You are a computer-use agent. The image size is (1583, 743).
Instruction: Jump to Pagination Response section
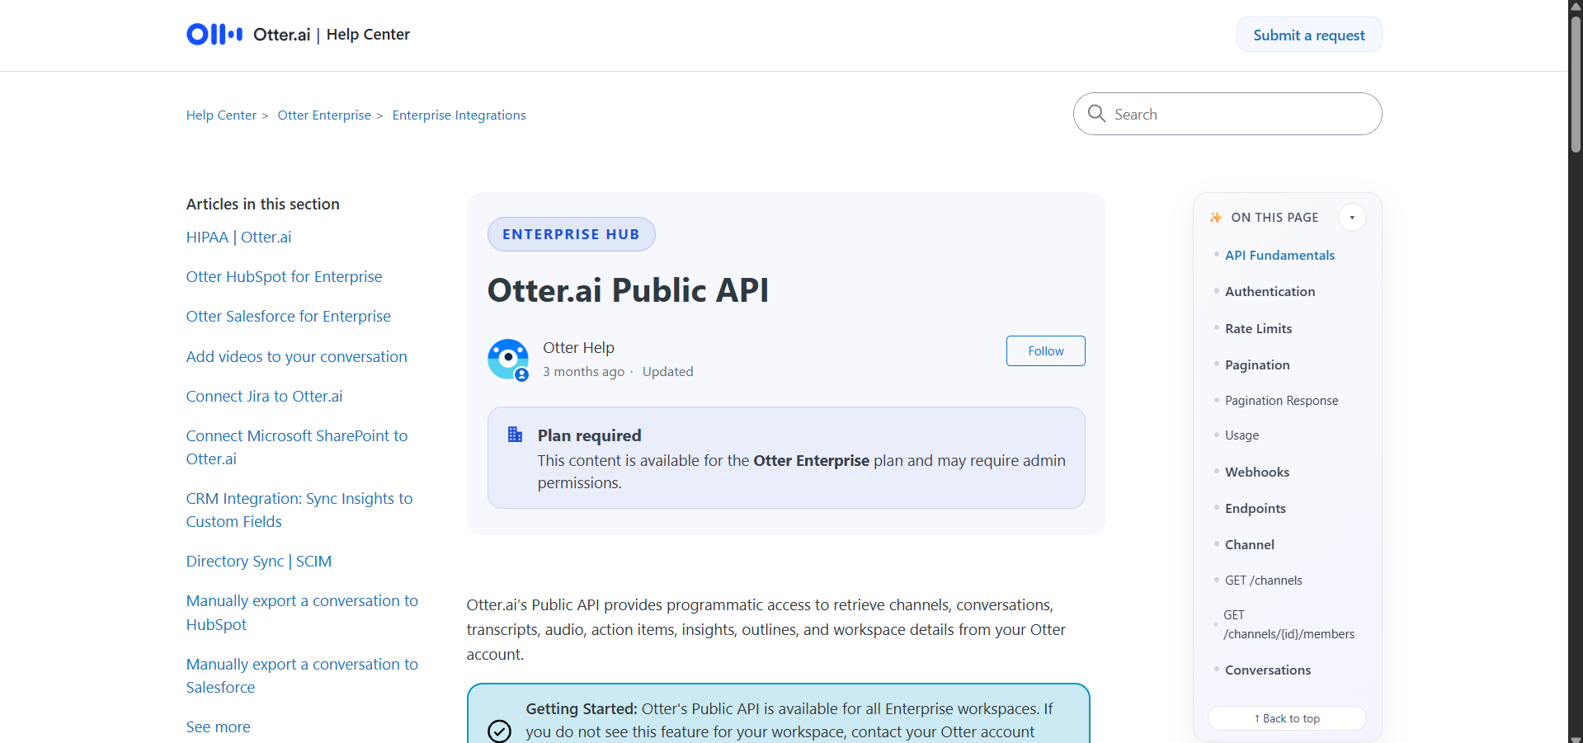(1281, 401)
